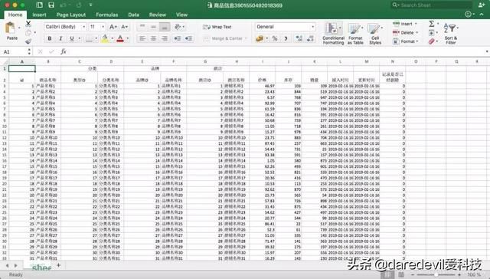Toggle Underline formatting button

[x=72, y=38]
